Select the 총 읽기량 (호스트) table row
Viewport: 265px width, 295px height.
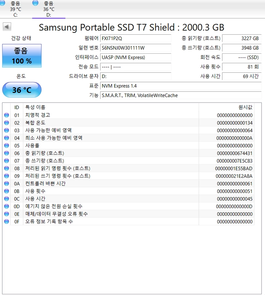(x=128, y=153)
